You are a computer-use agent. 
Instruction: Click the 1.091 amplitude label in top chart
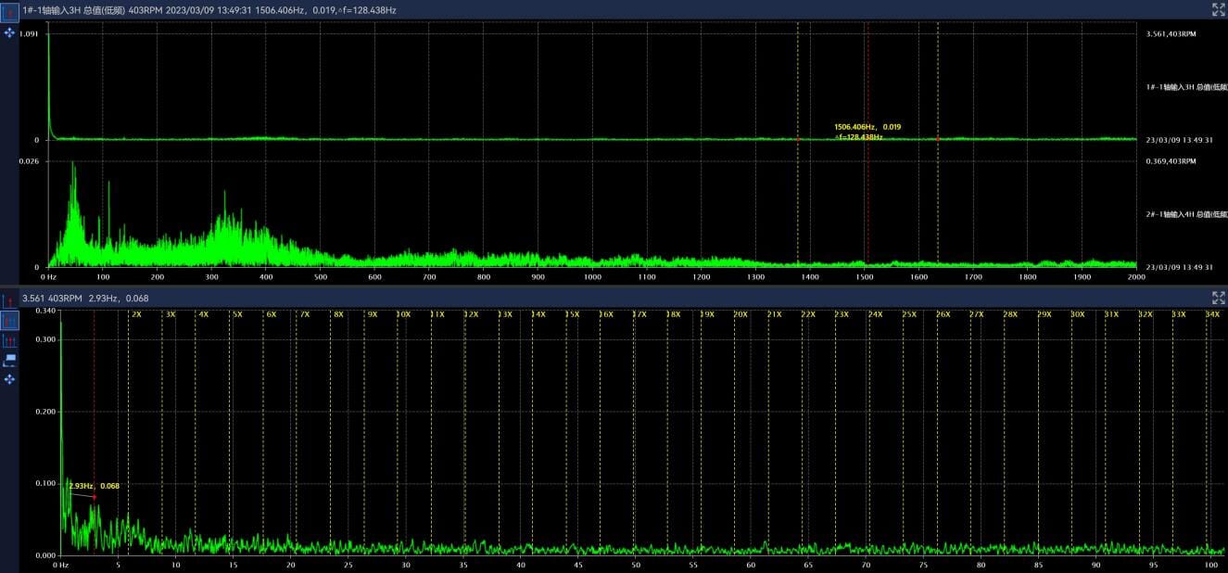(30, 34)
